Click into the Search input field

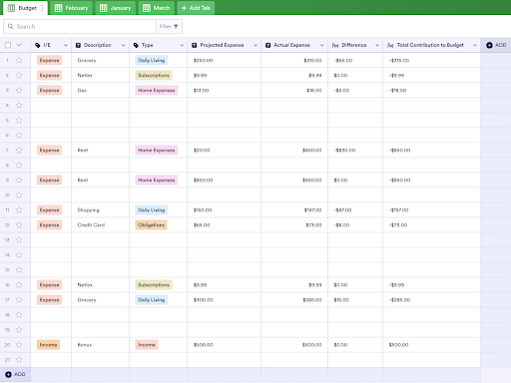(80, 26)
